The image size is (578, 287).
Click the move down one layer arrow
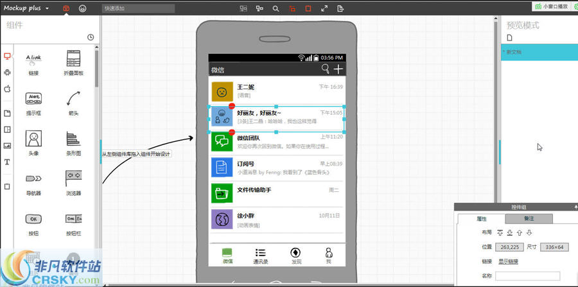(529, 232)
